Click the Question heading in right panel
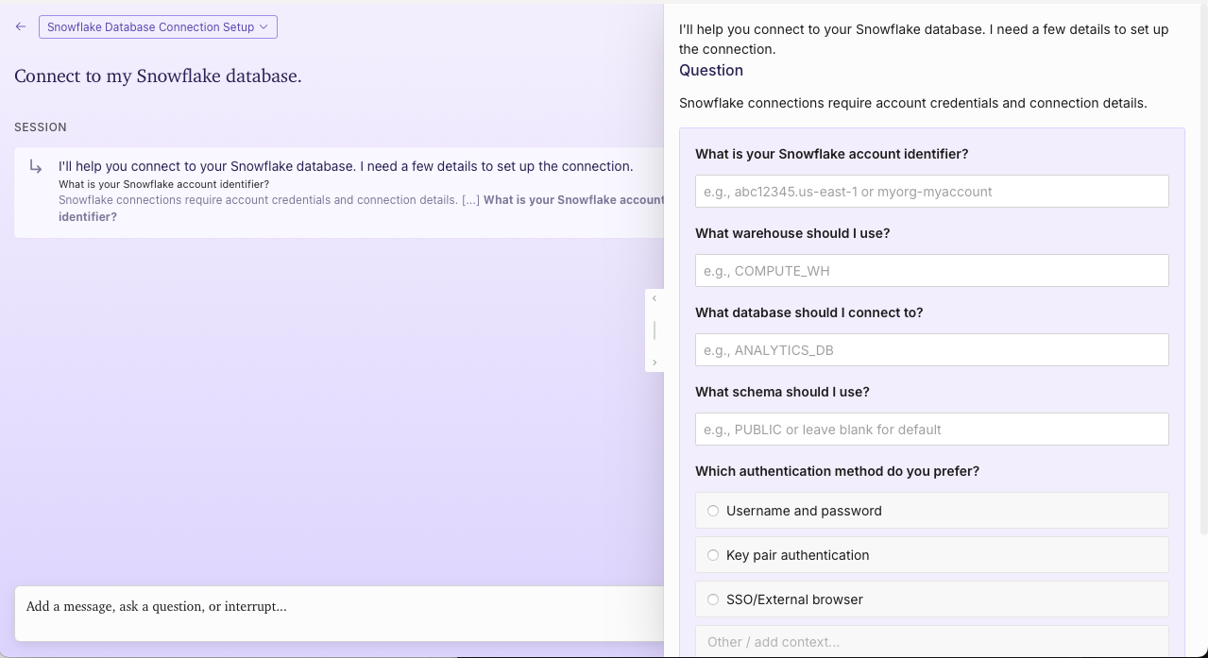1208x658 pixels. point(711,70)
